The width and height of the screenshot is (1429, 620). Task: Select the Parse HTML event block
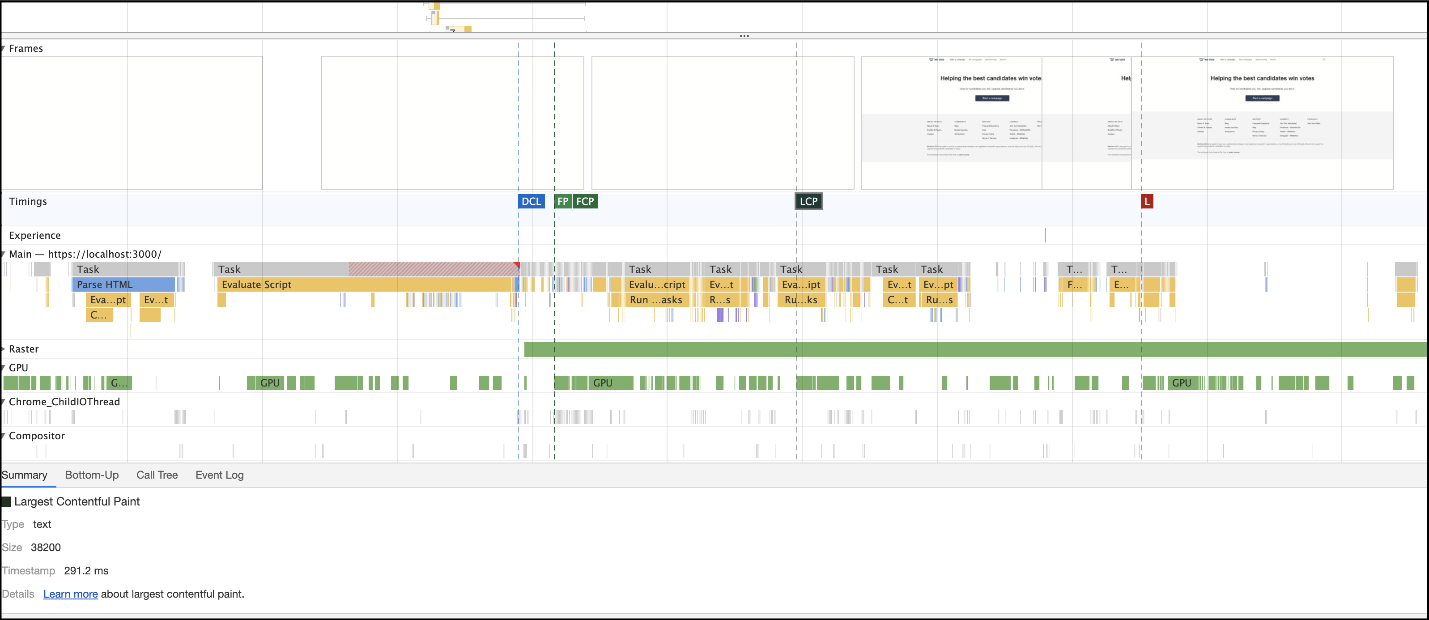pyautogui.click(x=123, y=285)
